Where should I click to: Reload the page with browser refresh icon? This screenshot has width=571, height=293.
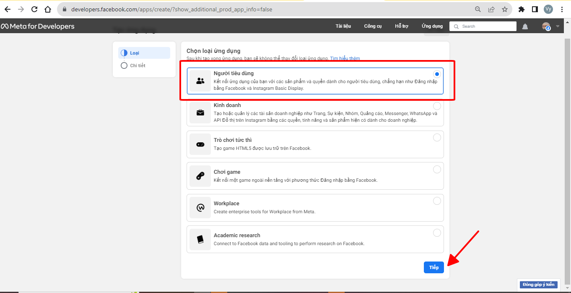pyautogui.click(x=34, y=9)
